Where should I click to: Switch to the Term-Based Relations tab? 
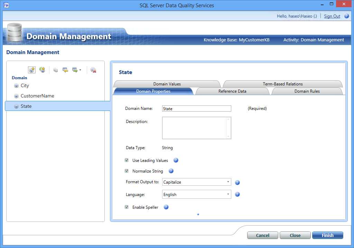tap(283, 84)
